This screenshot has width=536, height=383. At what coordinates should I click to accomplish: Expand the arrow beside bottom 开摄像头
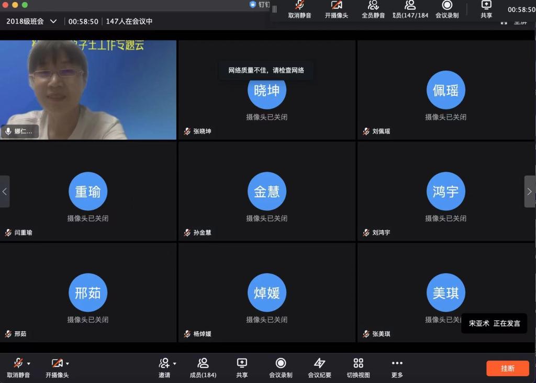tap(68, 364)
